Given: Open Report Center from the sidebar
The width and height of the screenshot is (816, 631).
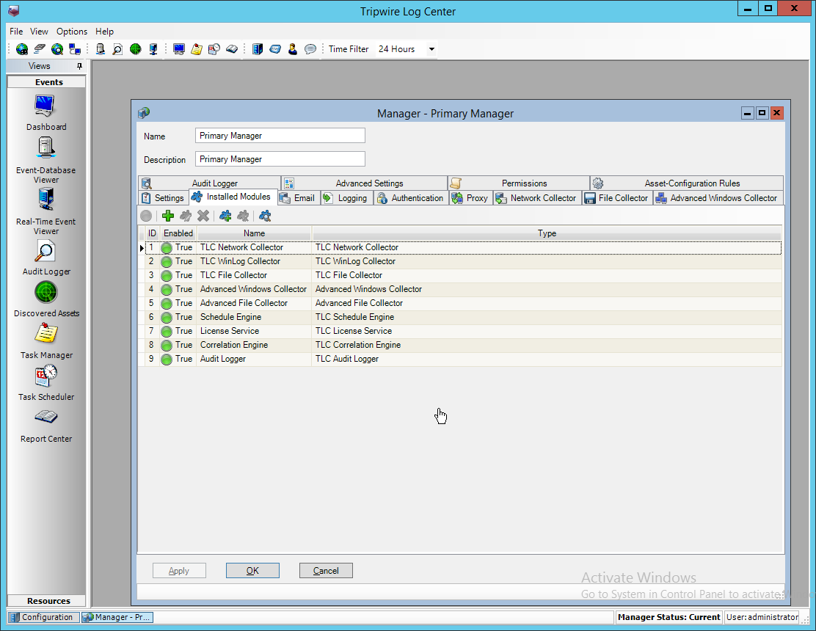Looking at the screenshot, I should click(x=45, y=426).
